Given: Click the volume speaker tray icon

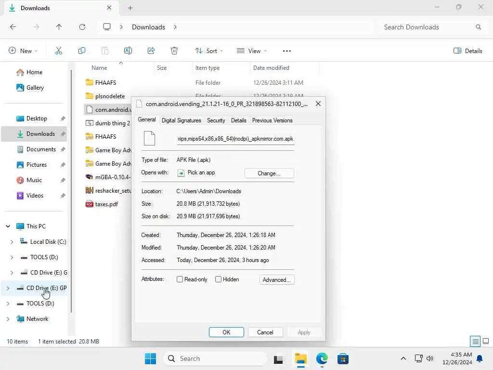Looking at the screenshot, I should tap(430, 358).
